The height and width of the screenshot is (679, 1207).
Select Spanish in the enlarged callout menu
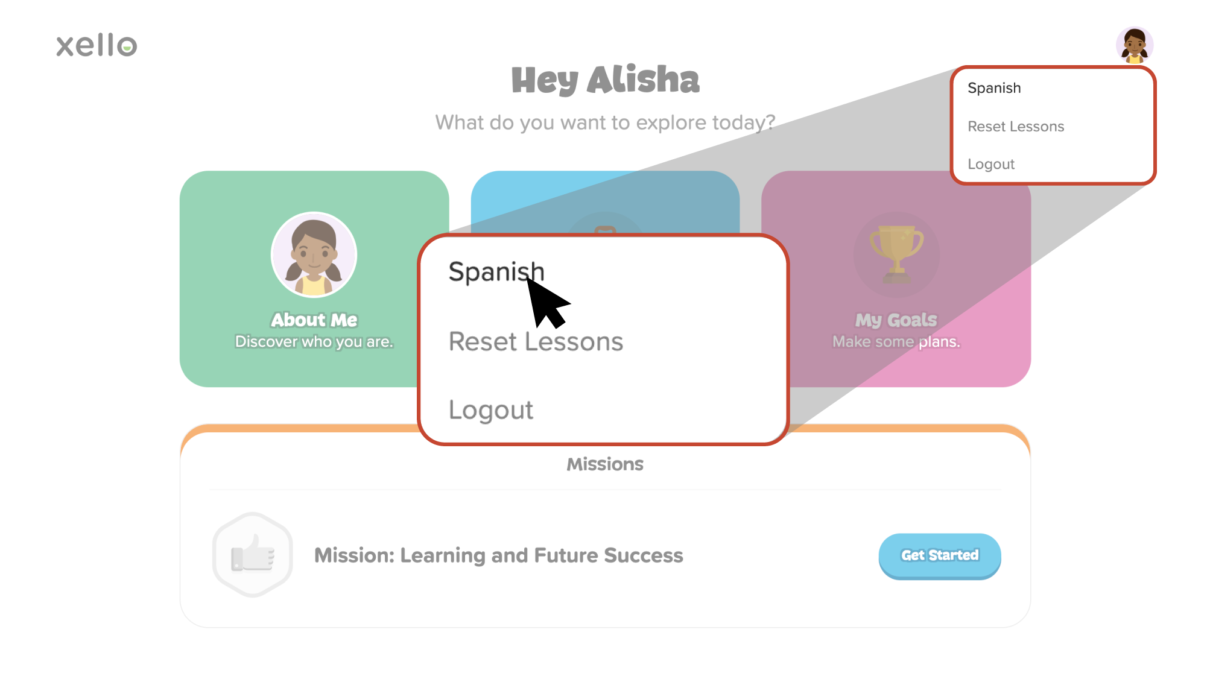496,272
